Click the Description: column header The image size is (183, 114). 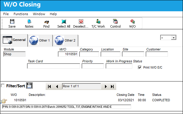coord(37,95)
